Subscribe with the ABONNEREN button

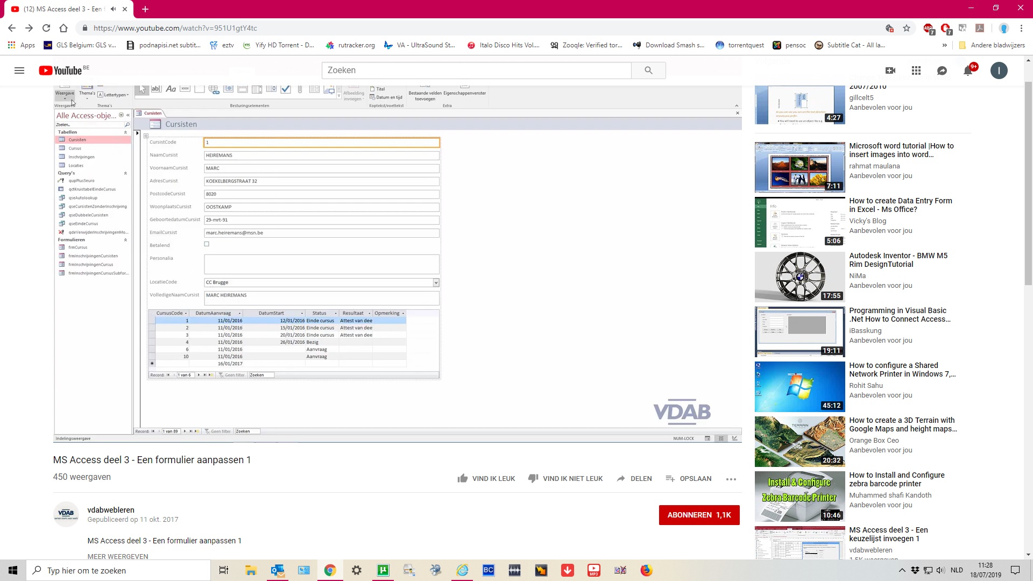pos(699,515)
